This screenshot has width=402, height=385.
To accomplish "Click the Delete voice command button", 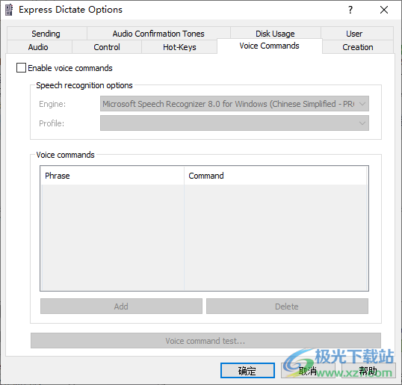I will (x=287, y=306).
